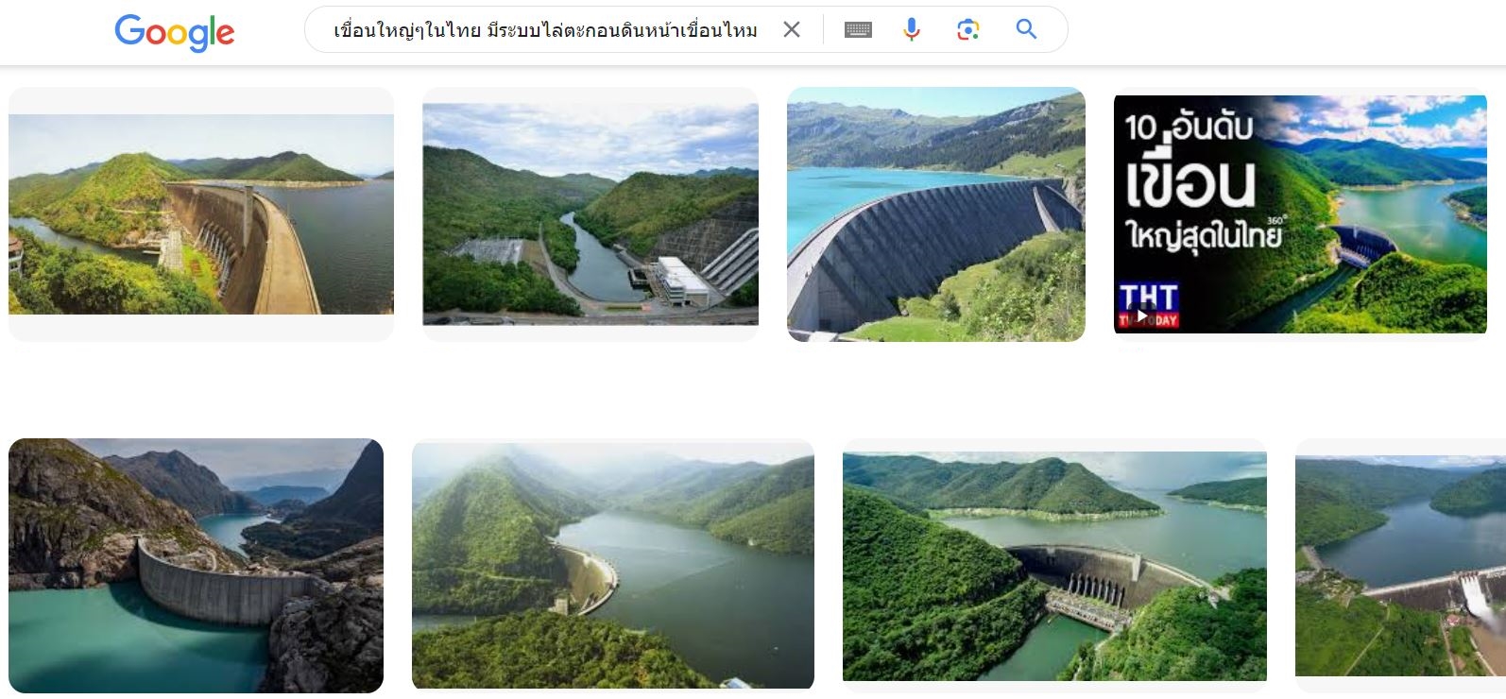Open the turquoise lake concrete dam image
This screenshot has width=1506, height=699.
pyautogui.click(x=936, y=214)
